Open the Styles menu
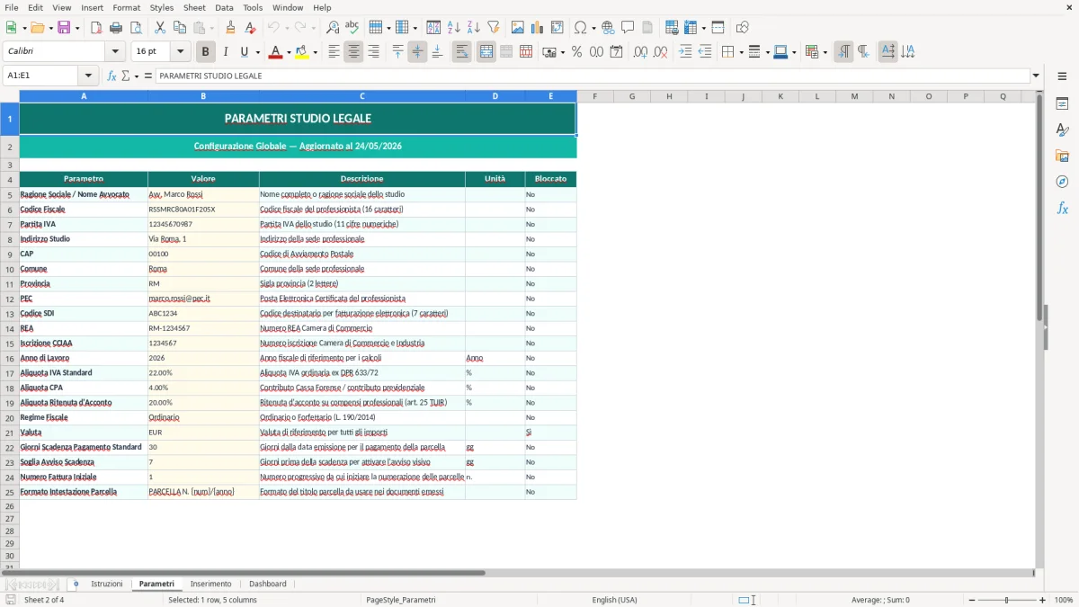Screen dimensions: 1079x607 162,7
